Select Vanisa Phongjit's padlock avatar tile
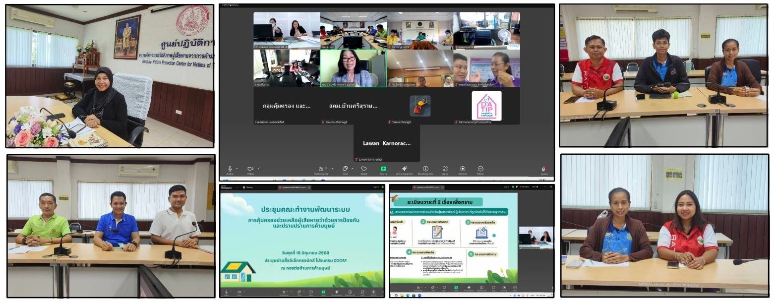Screen dimensions: 775x304 coord(420,106)
